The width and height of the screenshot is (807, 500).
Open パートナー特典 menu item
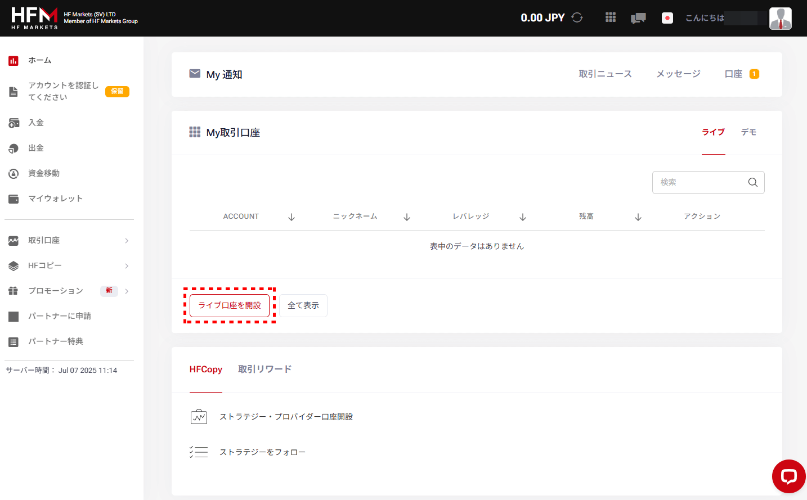tap(56, 341)
